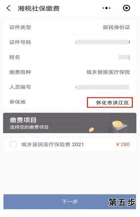Click the gold coin illustration in banner
This screenshot has height=217, width=140.
[x=117, y=124]
